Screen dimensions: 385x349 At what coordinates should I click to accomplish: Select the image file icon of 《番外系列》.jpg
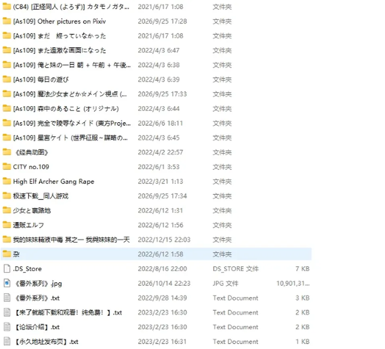click(x=7, y=283)
